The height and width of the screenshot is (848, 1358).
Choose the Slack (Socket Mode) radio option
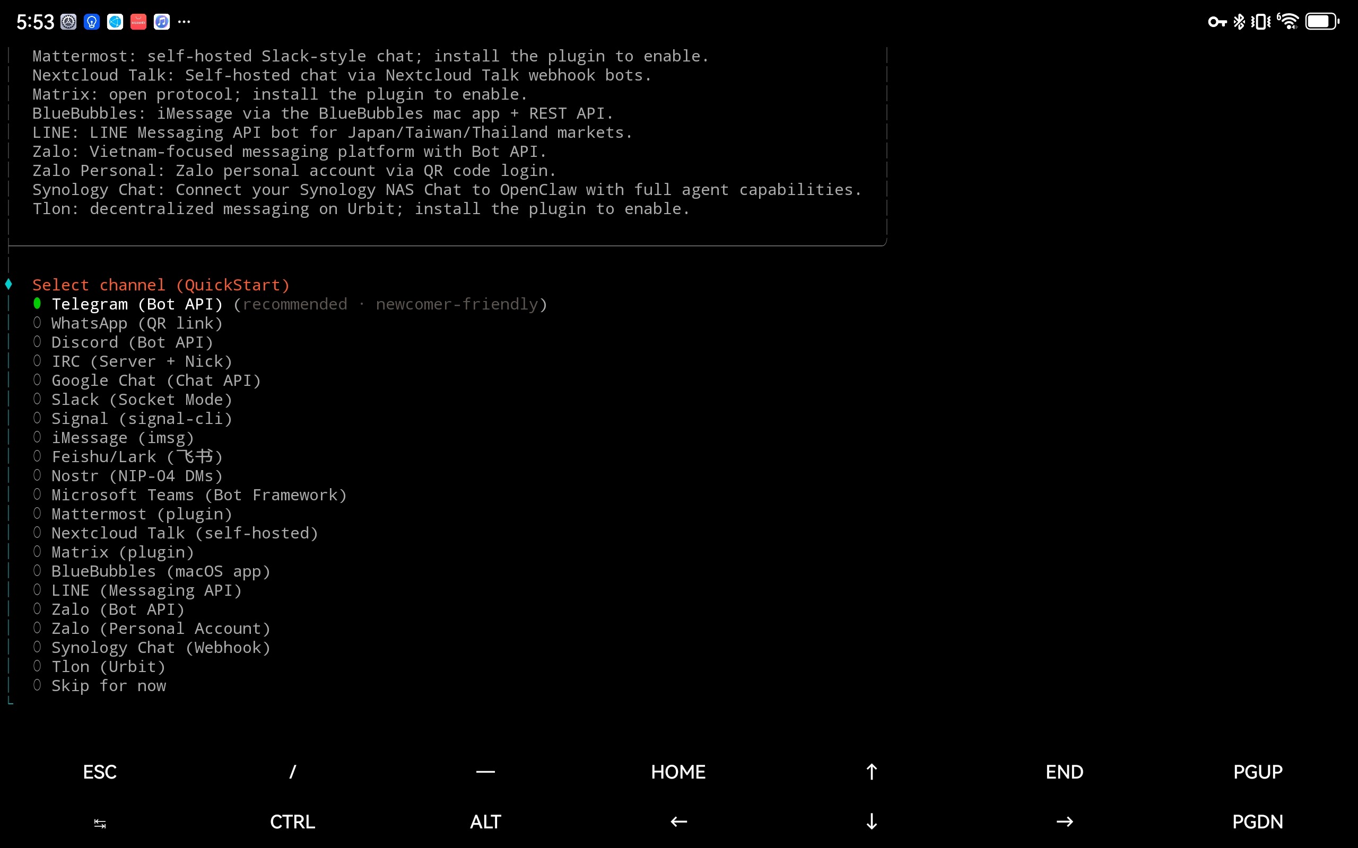[x=37, y=399]
